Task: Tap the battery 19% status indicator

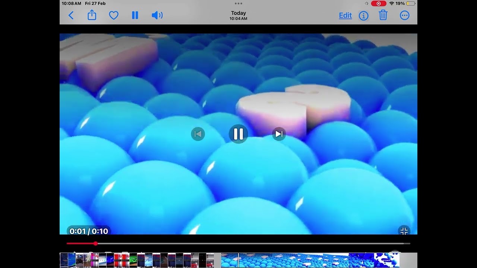Action: (x=405, y=3)
